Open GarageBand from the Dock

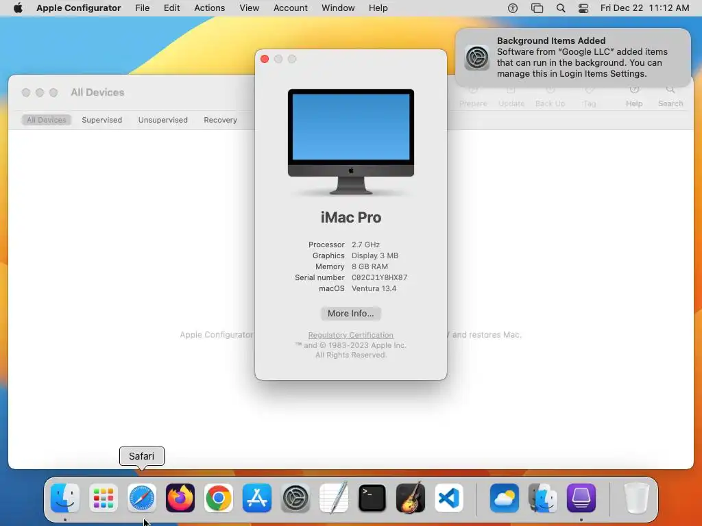pos(411,498)
